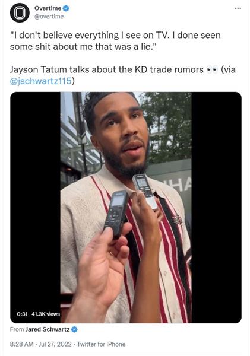Click Jared Schwartz's verified badge
This screenshot has height=356, width=250.
click(74, 329)
